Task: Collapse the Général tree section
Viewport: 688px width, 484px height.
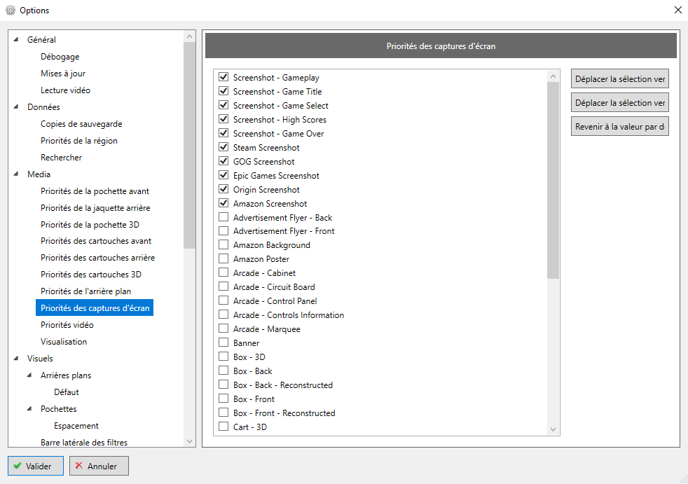Action: point(16,39)
